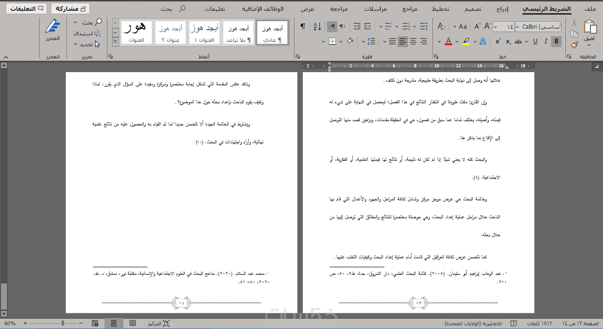Toggle Italic formatting
The height and width of the screenshot is (329, 603).
(x=546, y=41)
